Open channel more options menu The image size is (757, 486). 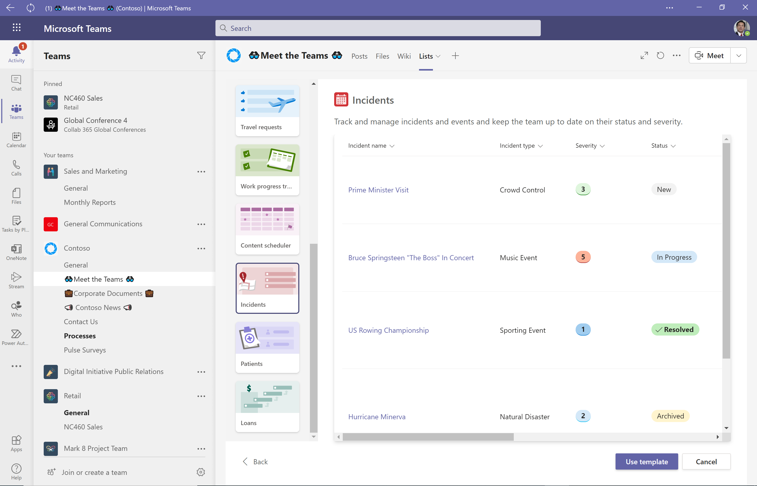pos(677,56)
